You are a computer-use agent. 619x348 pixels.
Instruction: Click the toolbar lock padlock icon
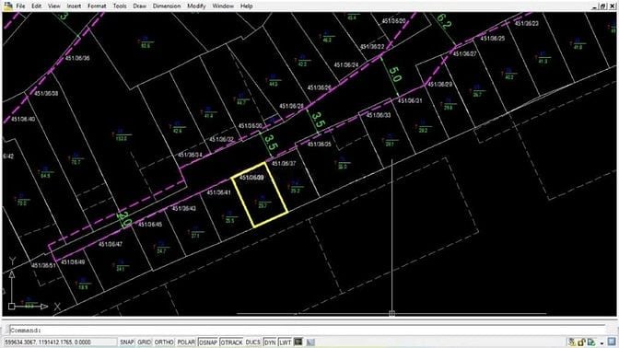(x=581, y=342)
